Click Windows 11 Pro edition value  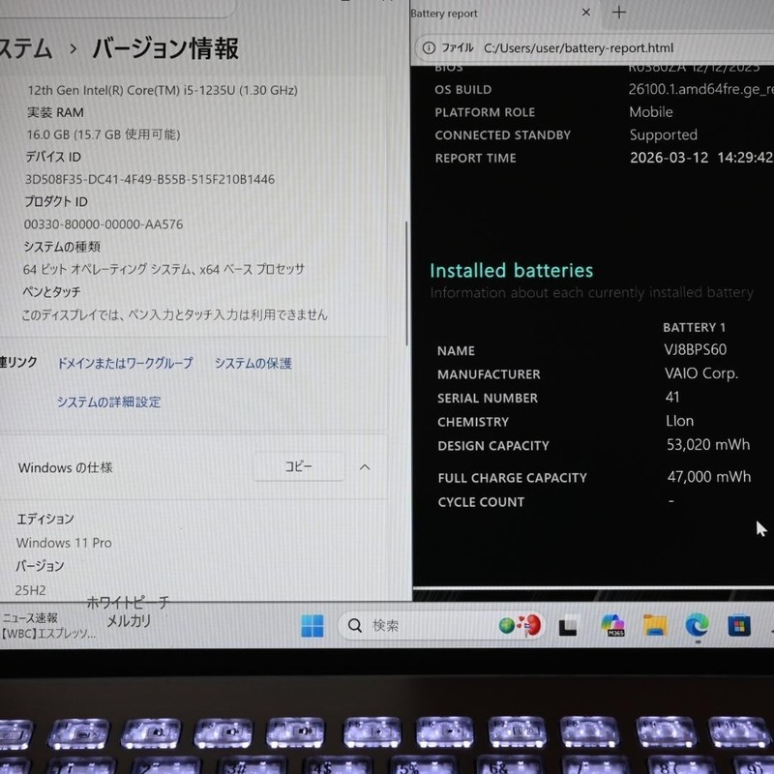(x=64, y=543)
